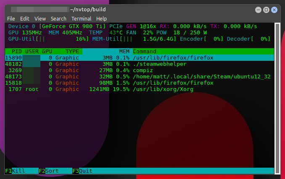Select the compiz process row

(x=139, y=70)
